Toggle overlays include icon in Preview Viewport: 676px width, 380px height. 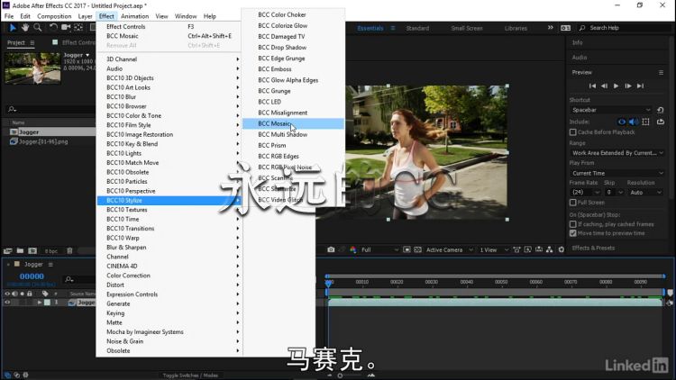tap(646, 122)
